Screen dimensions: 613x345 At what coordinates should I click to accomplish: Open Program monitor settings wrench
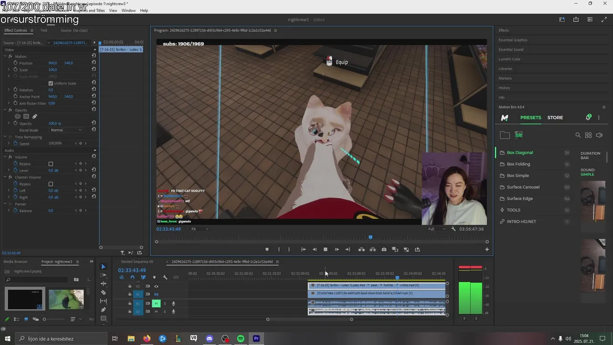(454, 229)
